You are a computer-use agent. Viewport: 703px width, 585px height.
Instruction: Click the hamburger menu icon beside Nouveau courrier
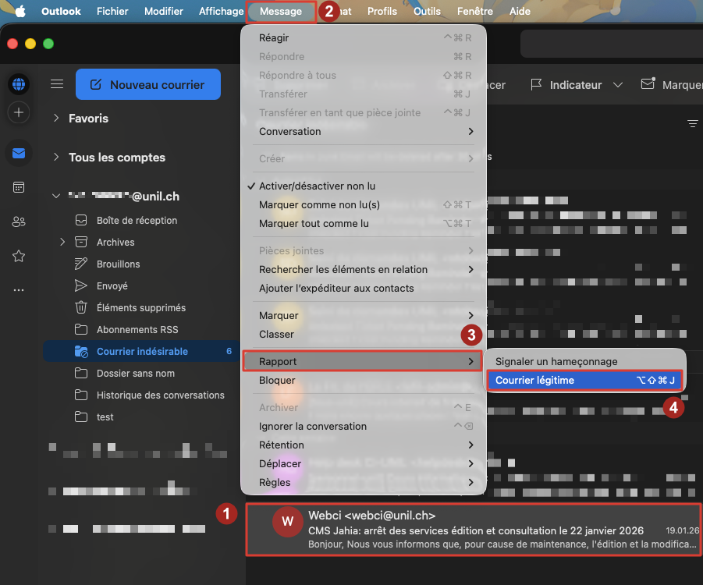[x=56, y=84]
